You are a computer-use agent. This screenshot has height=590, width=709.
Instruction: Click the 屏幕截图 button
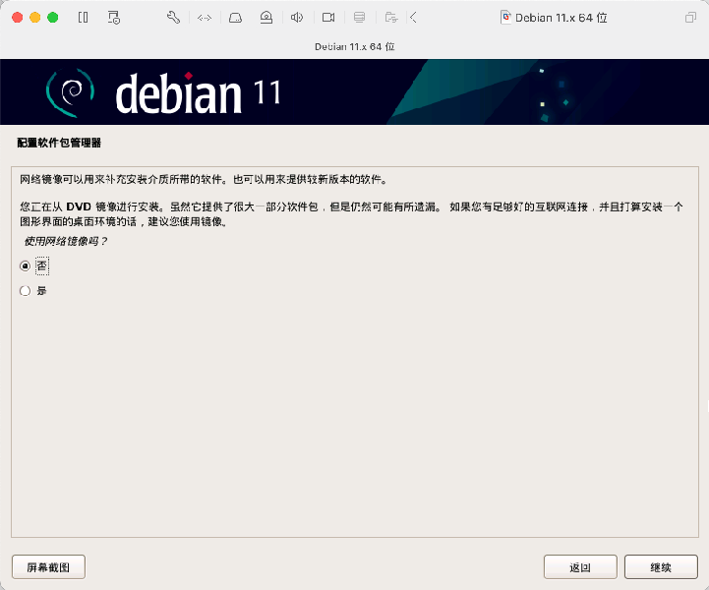pyautogui.click(x=48, y=567)
